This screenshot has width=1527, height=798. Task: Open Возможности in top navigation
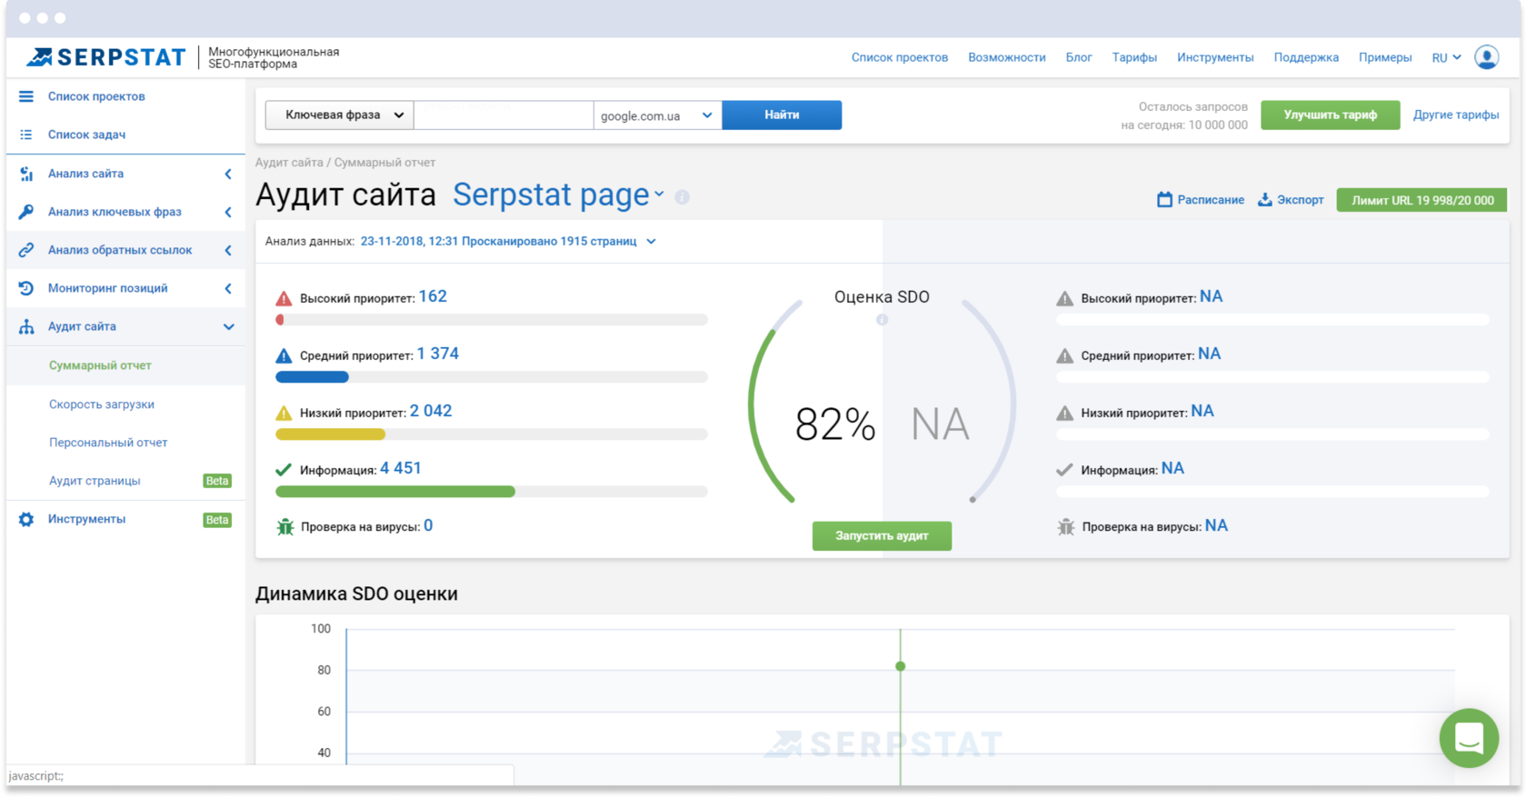pyautogui.click(x=1007, y=57)
